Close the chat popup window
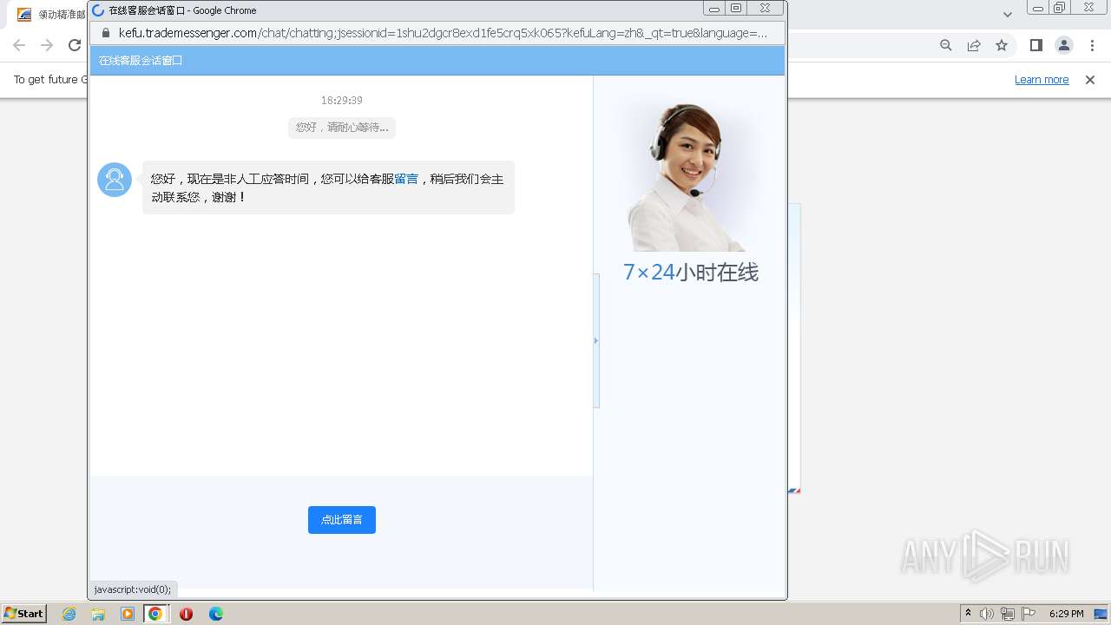Image resolution: width=1111 pixels, height=625 pixels. coord(765,9)
